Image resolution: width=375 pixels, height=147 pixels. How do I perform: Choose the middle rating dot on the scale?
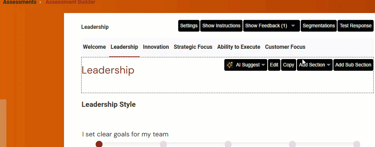228,144
